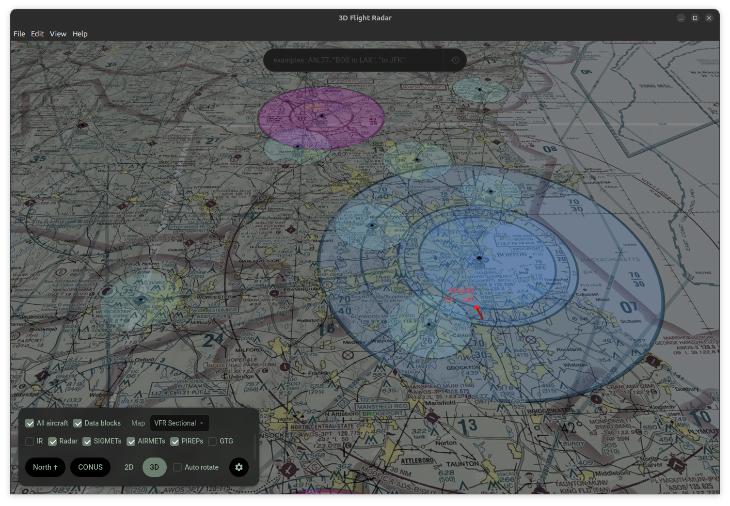Uncheck the All aircraft checkbox
The height and width of the screenshot is (506, 730).
click(x=30, y=423)
